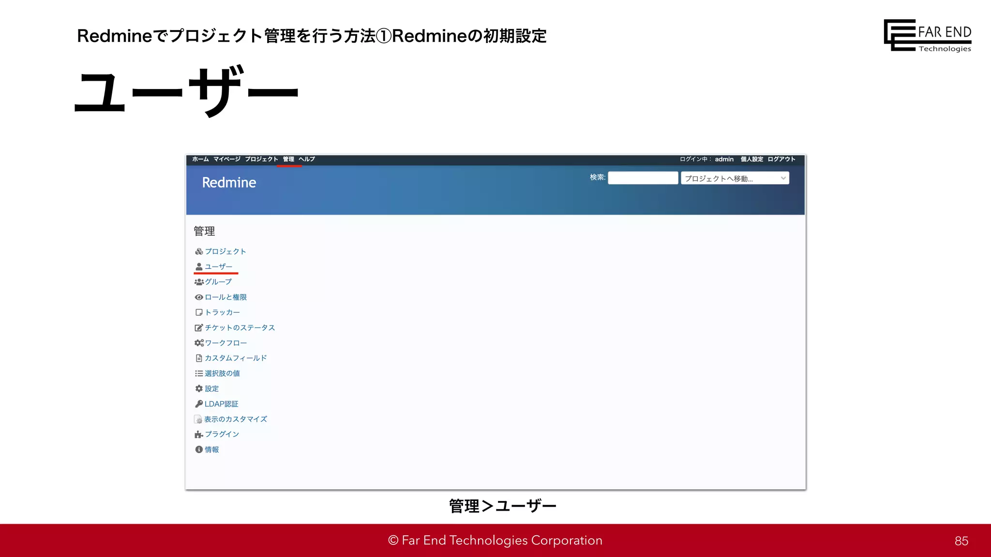
Task: Click the admin username link
Action: [724, 159]
